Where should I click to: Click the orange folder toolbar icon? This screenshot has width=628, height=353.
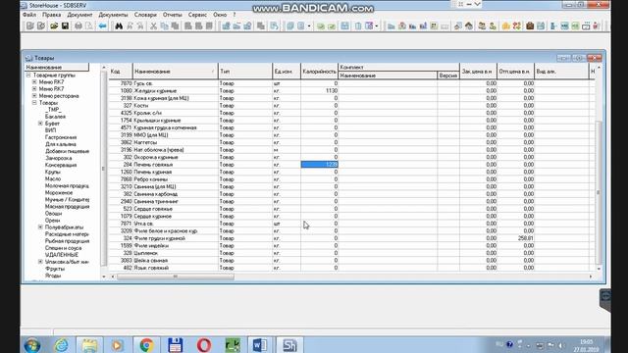pyautogui.click(x=506, y=26)
